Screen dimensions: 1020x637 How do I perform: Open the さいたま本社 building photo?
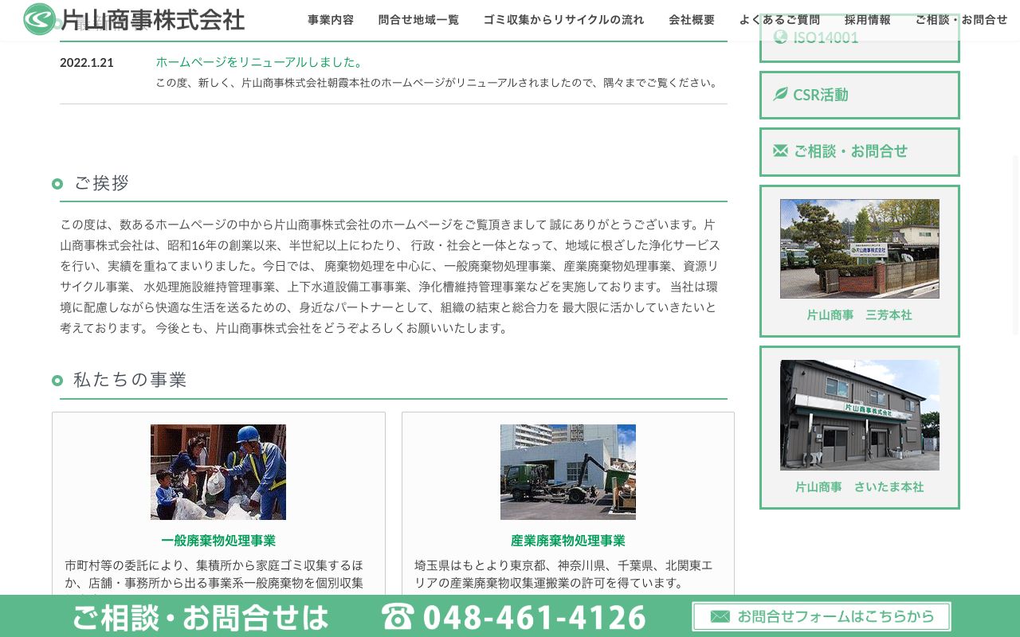(x=860, y=415)
